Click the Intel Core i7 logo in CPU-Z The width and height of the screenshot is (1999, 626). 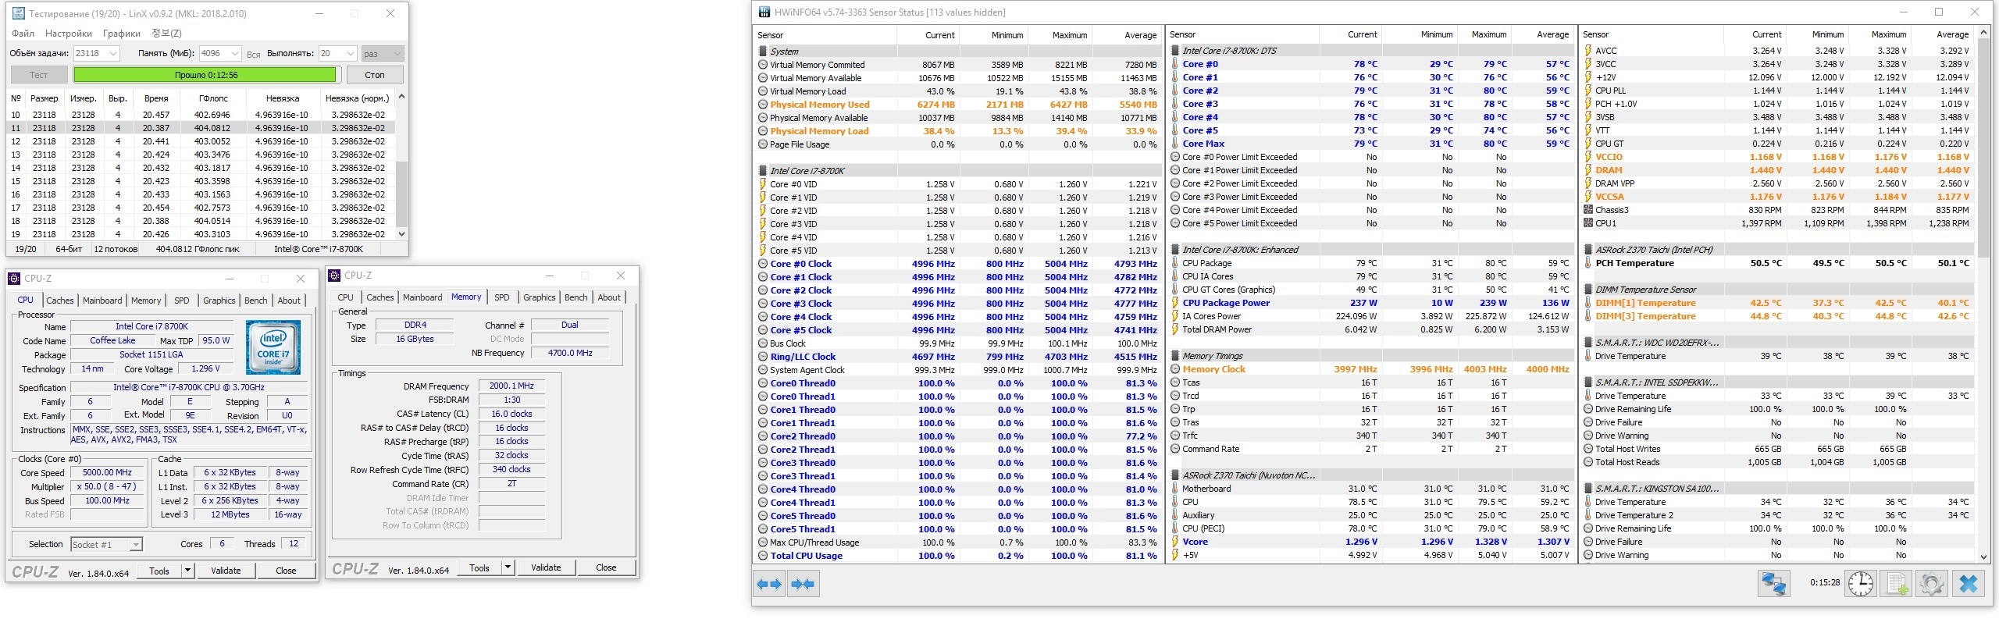(x=273, y=347)
